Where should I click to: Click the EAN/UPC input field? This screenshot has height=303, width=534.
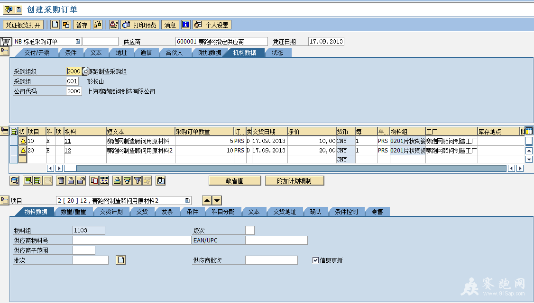[x=276, y=240]
